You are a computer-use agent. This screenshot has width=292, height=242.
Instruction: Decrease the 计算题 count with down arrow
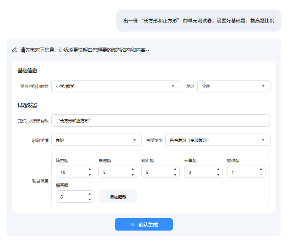(218, 175)
